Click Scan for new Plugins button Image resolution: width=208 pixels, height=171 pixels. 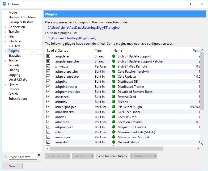tap(112, 156)
